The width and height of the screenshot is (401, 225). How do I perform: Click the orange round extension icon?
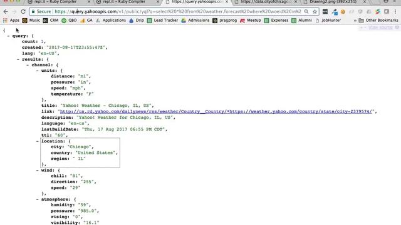click(343, 12)
